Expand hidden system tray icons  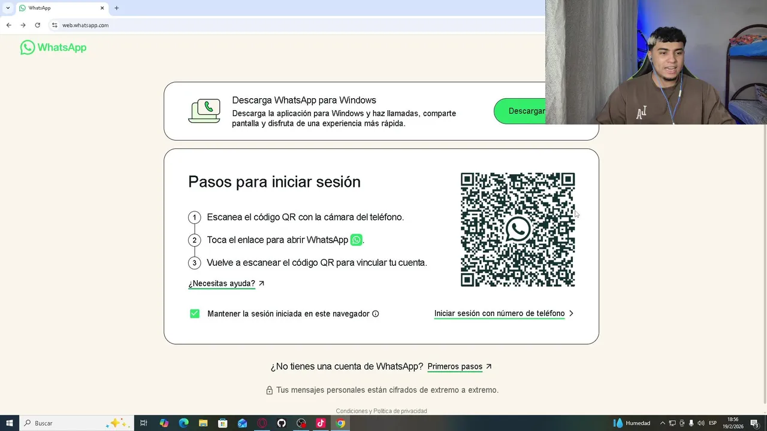pyautogui.click(x=662, y=423)
